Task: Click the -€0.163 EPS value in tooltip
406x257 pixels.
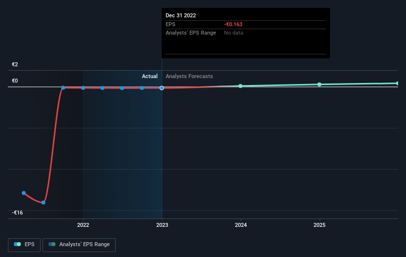Action: click(233, 24)
